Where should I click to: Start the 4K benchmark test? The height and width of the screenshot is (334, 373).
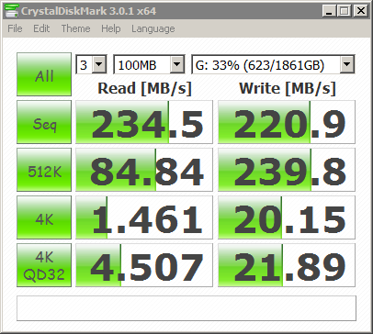coord(44,217)
